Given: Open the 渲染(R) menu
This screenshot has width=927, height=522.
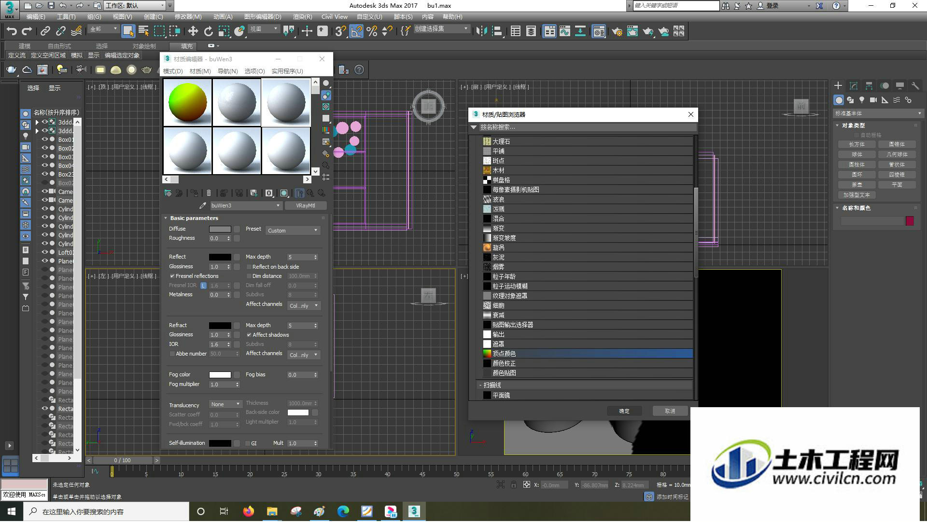Looking at the screenshot, I should coord(302,16).
